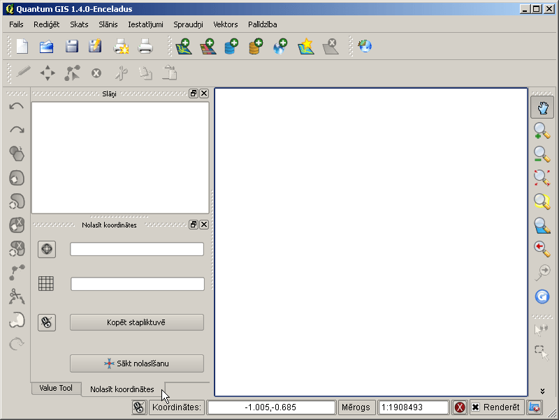Click the Sākt nolasīšanu button
The image size is (559, 420).
pyautogui.click(x=137, y=363)
